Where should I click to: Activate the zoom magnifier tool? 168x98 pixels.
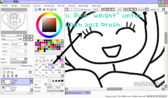pyautogui.click(x=40, y=61)
